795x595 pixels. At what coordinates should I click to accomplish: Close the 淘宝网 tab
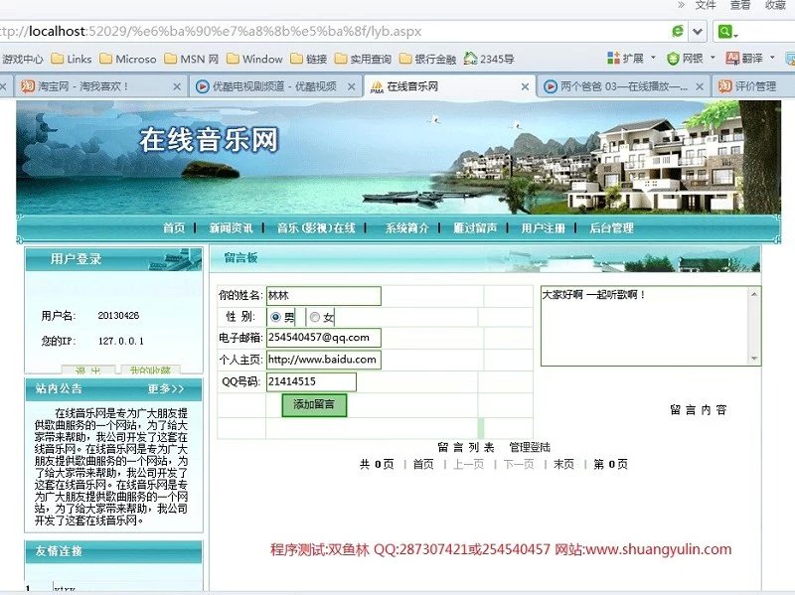pos(177,87)
